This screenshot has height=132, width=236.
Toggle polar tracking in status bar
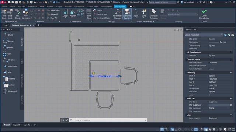tap(180, 129)
